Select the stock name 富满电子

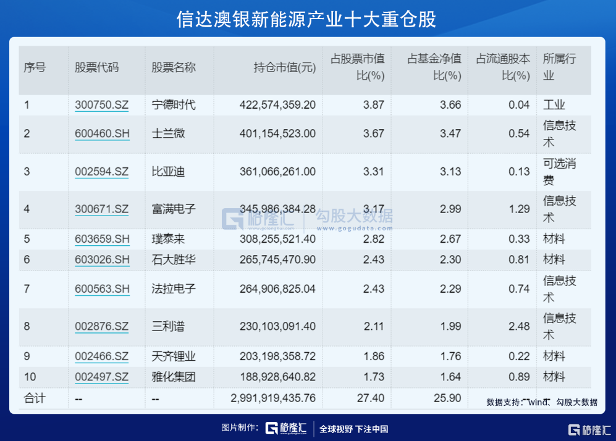click(174, 209)
